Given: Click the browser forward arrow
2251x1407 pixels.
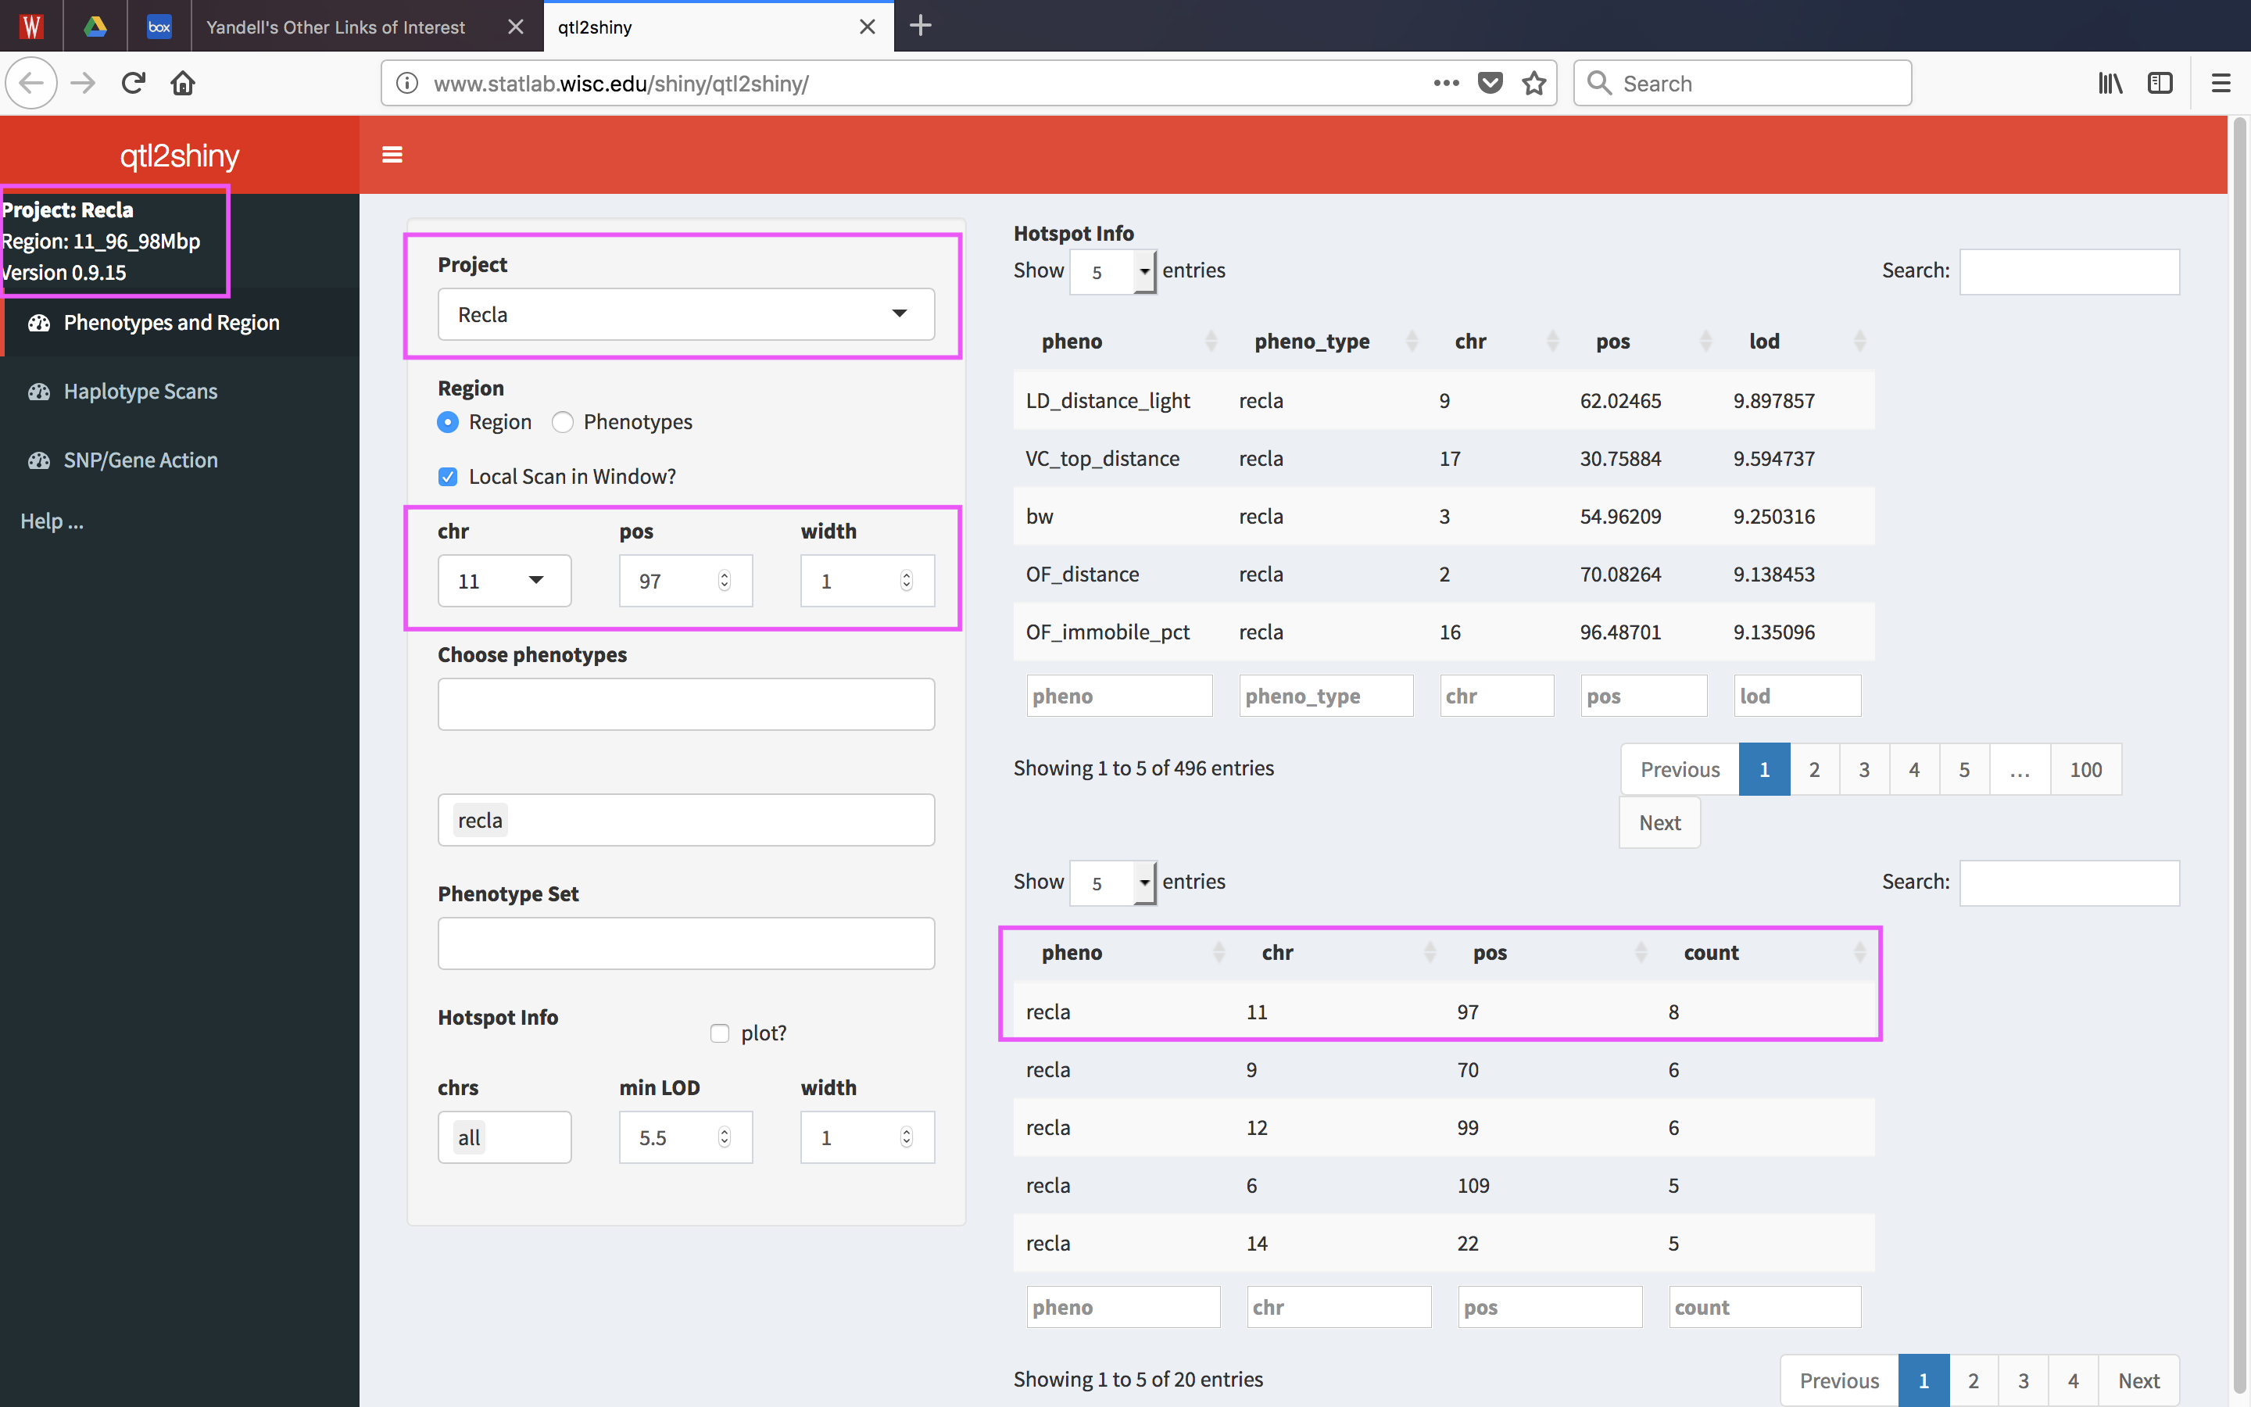Looking at the screenshot, I should click(83, 83).
